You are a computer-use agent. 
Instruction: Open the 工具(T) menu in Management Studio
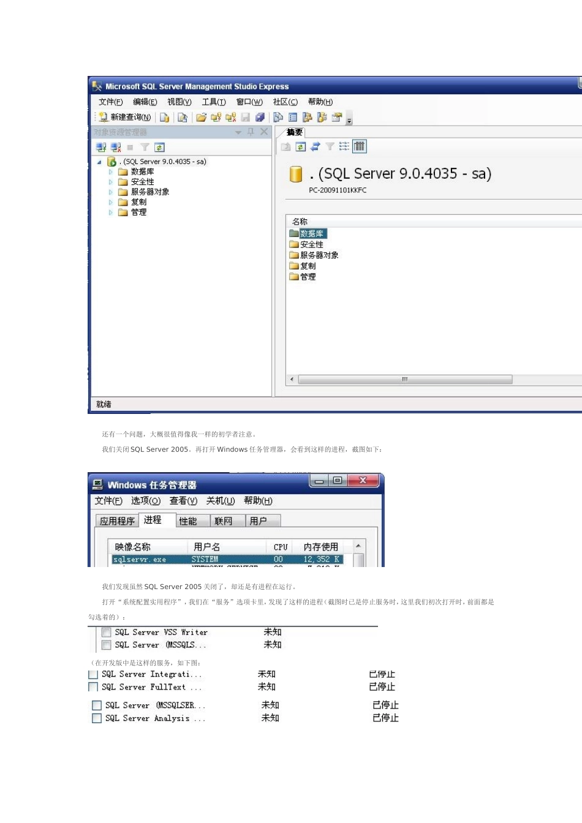point(214,102)
